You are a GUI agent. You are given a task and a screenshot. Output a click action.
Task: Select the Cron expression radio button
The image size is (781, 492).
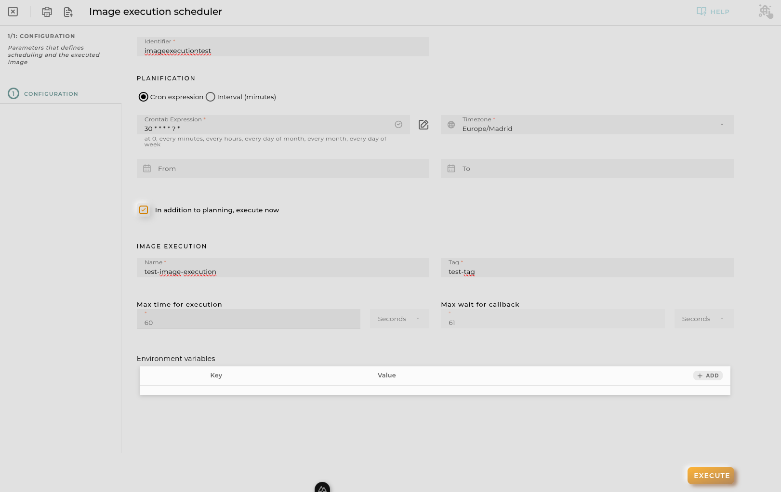tap(143, 97)
